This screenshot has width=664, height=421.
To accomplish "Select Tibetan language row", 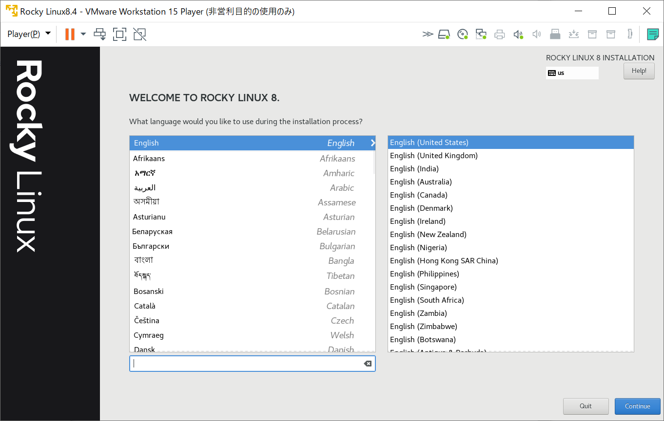I will (253, 276).
